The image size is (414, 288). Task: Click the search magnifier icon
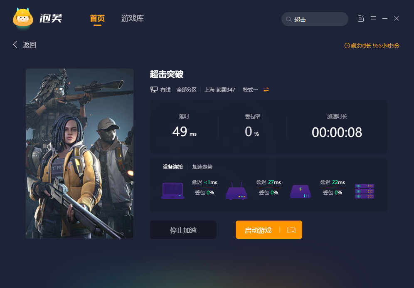(288, 19)
